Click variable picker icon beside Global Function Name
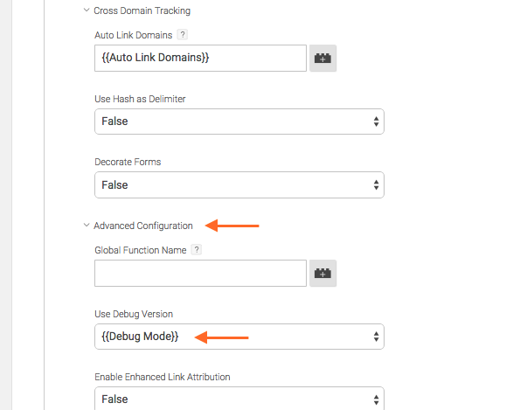The image size is (520, 410). click(322, 274)
